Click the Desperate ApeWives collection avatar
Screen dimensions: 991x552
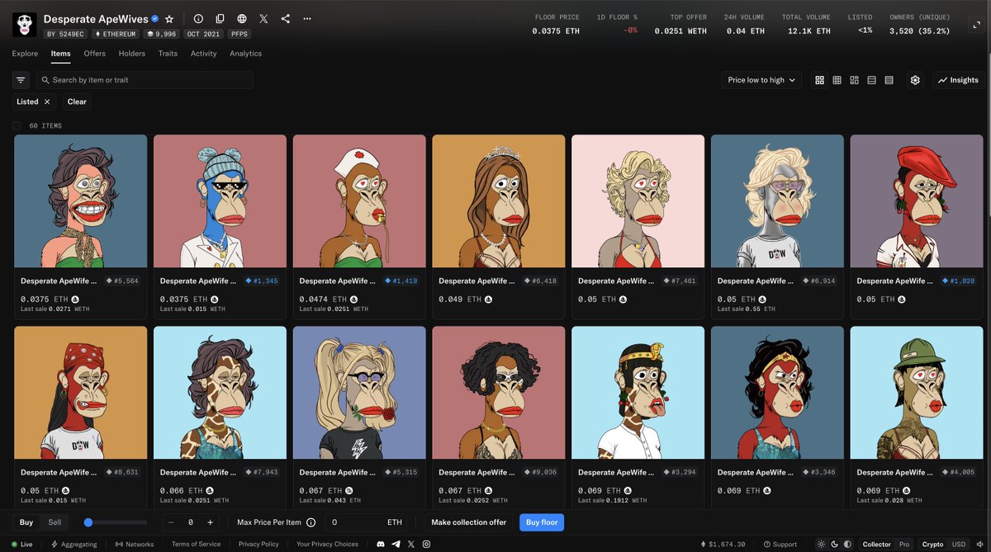point(24,24)
